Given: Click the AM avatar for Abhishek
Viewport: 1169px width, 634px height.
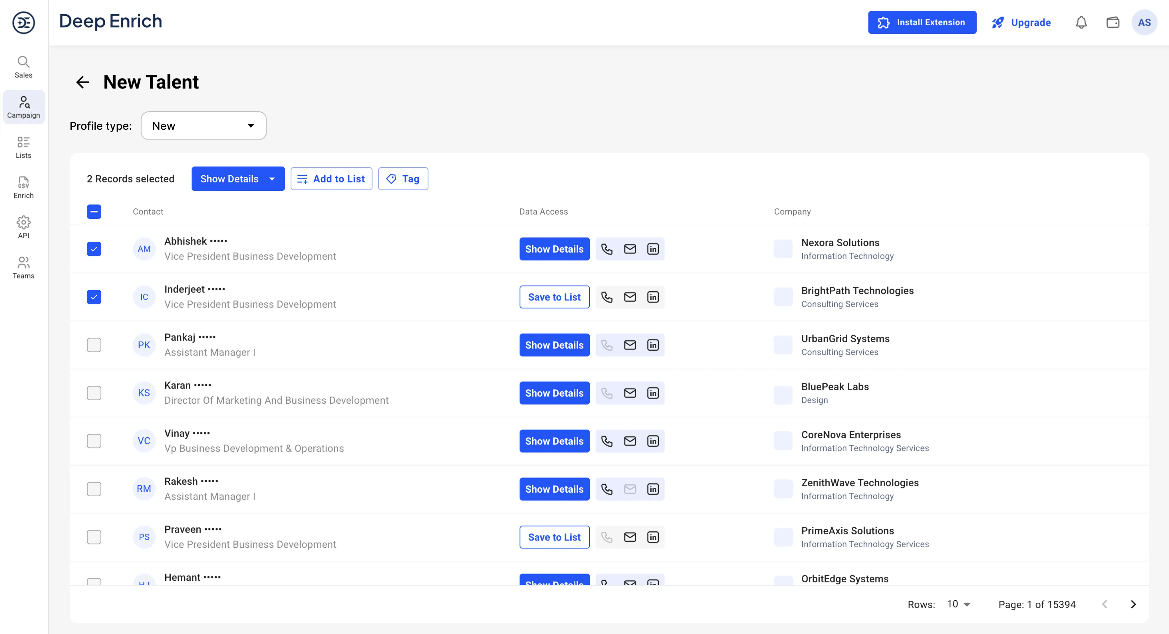Looking at the screenshot, I should pyautogui.click(x=144, y=249).
